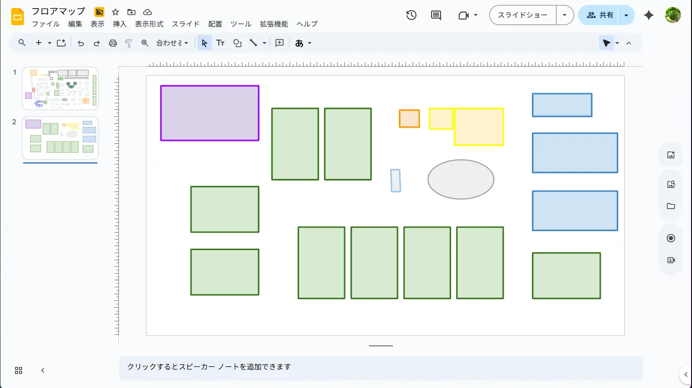Click the 共有 share button

tap(600, 15)
